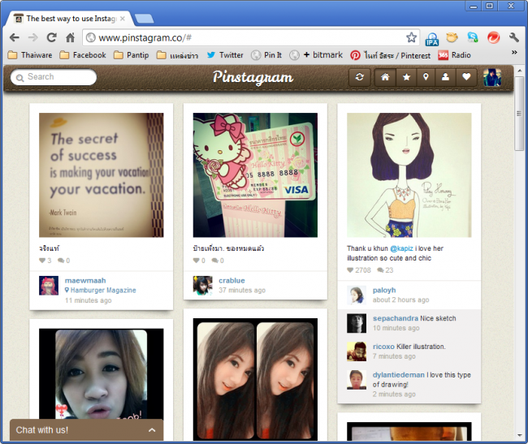
Task: Select the 'The best way to use Instag' tab
Action: [71, 19]
